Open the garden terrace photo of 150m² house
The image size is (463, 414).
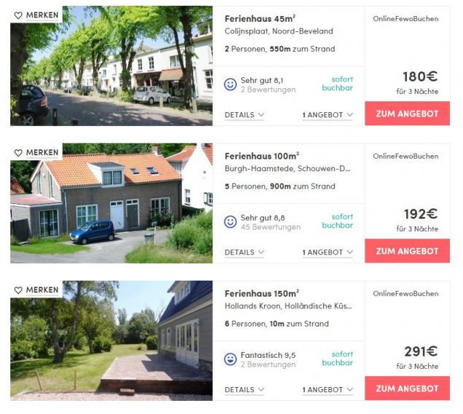pyautogui.click(x=112, y=341)
